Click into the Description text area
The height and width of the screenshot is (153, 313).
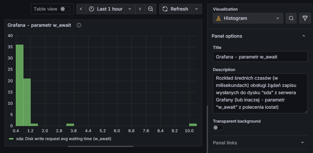[260, 94]
